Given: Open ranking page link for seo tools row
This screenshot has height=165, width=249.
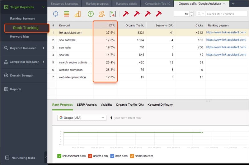Looking at the screenshot, I should (226, 47).
